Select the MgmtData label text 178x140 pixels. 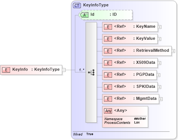click(x=146, y=98)
